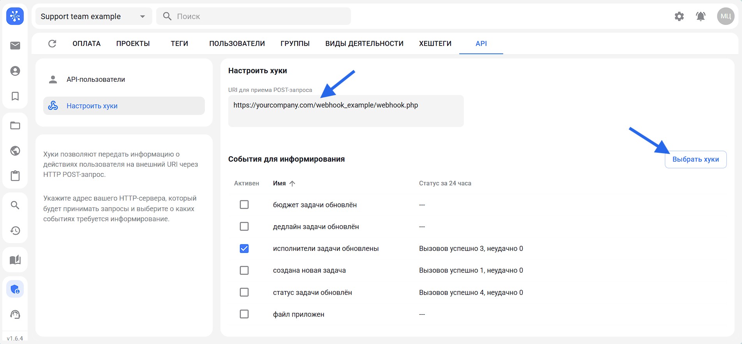Open settings gear icon in header
The height and width of the screenshot is (344, 742).
[679, 16]
